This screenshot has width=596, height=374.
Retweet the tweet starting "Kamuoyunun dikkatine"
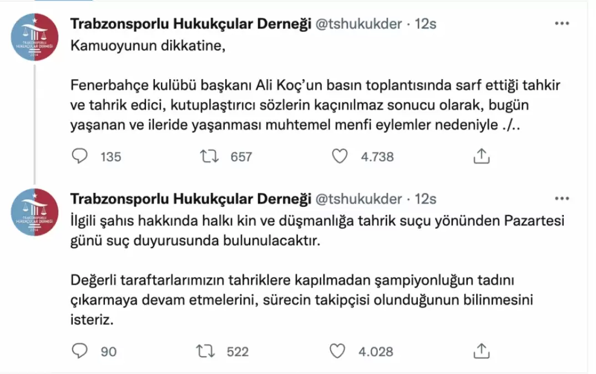[209, 157]
